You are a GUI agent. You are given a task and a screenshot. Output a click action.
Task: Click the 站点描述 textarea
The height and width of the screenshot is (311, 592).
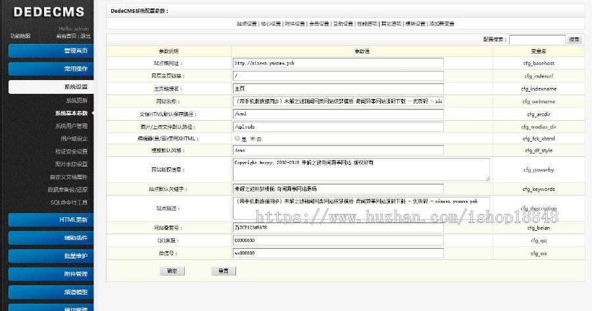[361, 208]
